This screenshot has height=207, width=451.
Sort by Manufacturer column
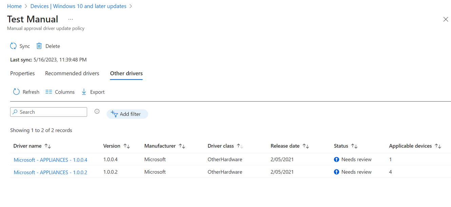click(x=182, y=146)
